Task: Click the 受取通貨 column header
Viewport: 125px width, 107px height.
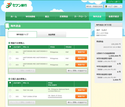Action: pyautogui.click(x=69, y=47)
